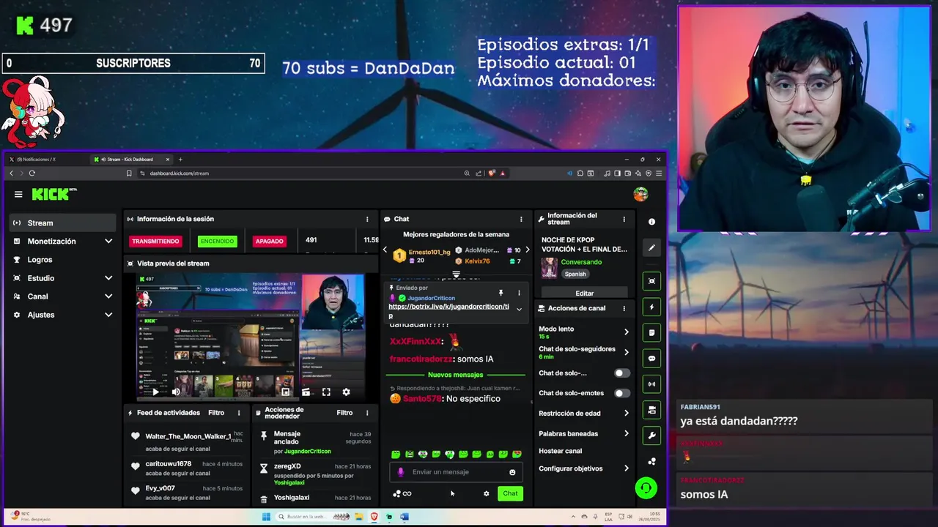Expand the Ajustes sidebar section
Viewport: 938px width, 527px height.
[x=108, y=315]
